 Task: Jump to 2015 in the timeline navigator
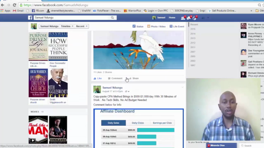193,29
